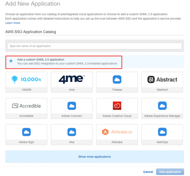Click the custom SAML 2.0 application icon
This screenshot has height=176, width=190.
pyautogui.click(x=11, y=61)
